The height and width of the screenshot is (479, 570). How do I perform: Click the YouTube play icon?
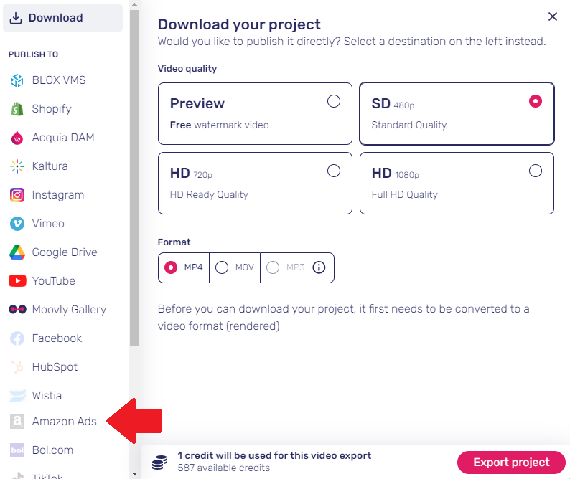(17, 280)
